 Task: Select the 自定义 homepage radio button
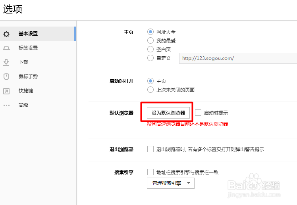pos(150,58)
